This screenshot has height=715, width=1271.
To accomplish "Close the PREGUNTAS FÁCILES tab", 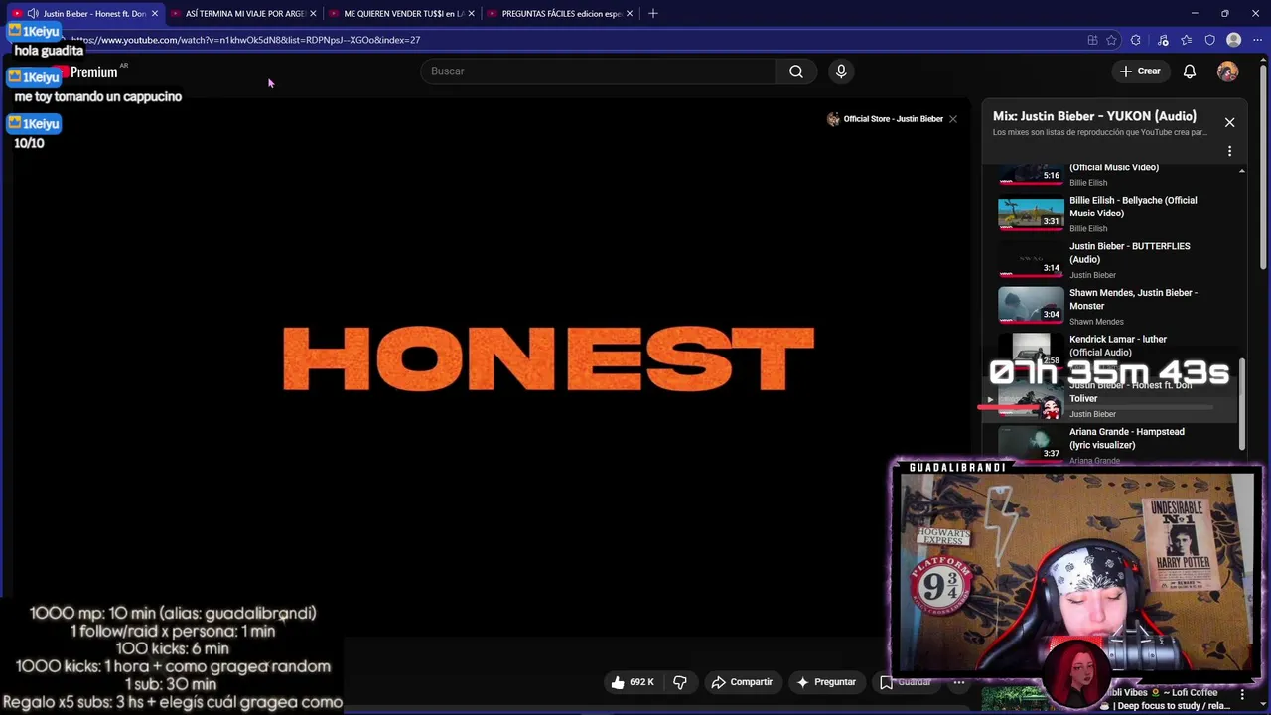I will coord(630,13).
